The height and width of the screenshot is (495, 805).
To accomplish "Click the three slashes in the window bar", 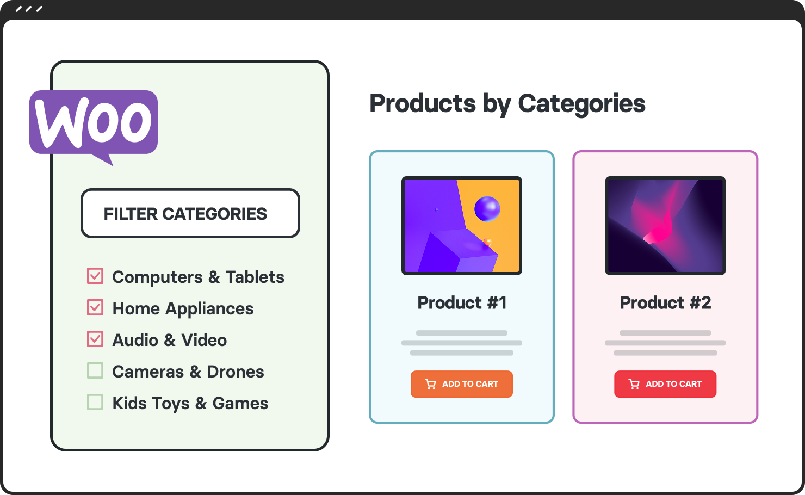I will click(29, 9).
